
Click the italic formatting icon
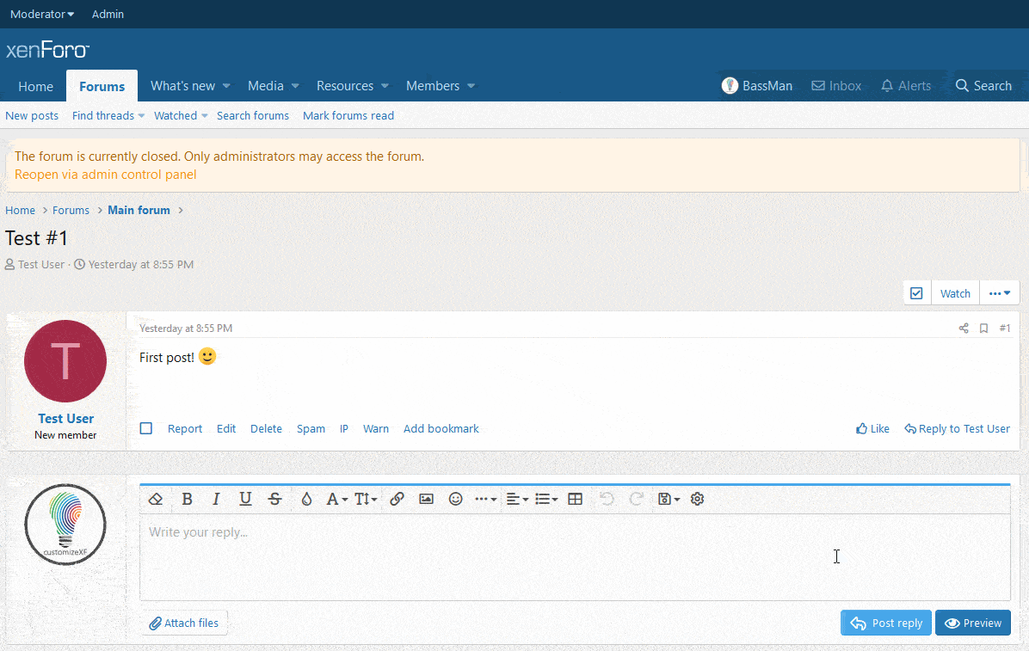coord(216,499)
